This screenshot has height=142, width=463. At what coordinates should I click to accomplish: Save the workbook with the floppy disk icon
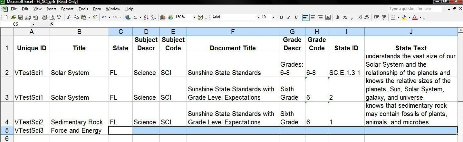[x=20, y=17]
